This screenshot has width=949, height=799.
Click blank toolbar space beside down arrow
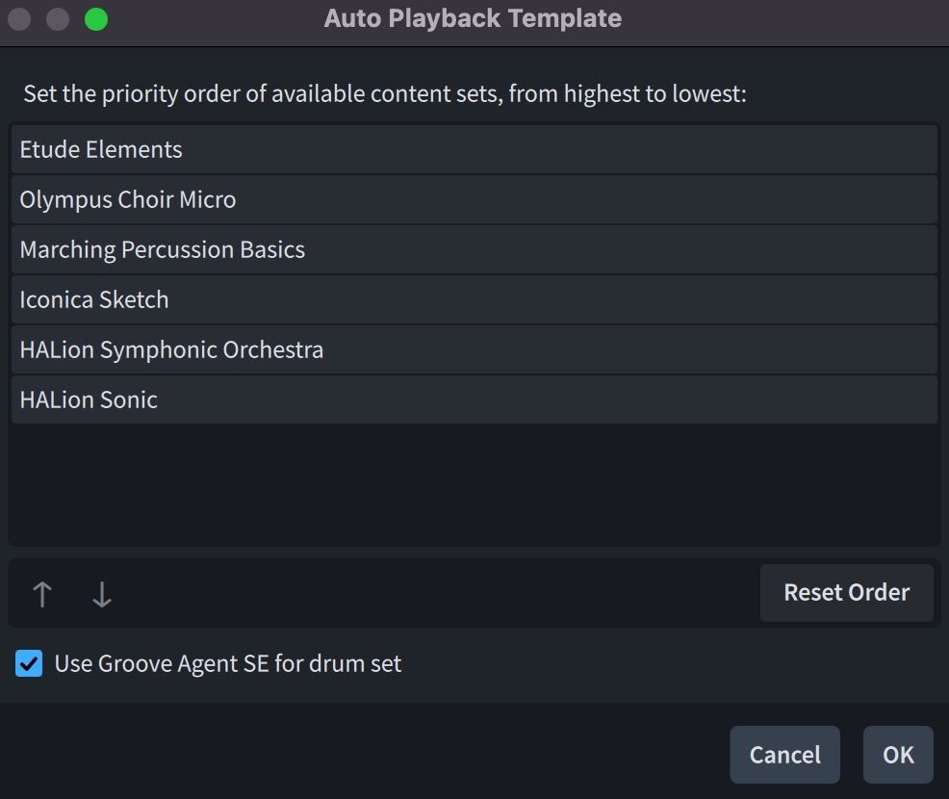433,595
